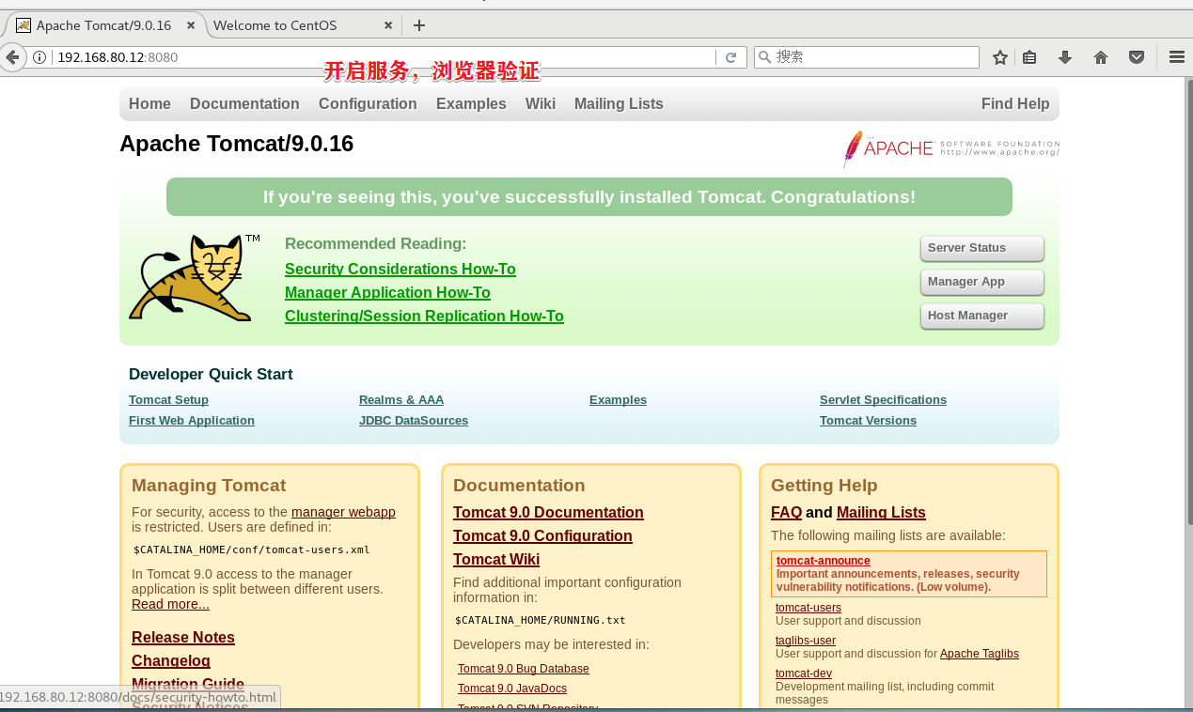Open the manager webapp link
The height and width of the screenshot is (712, 1193).
pyautogui.click(x=343, y=512)
